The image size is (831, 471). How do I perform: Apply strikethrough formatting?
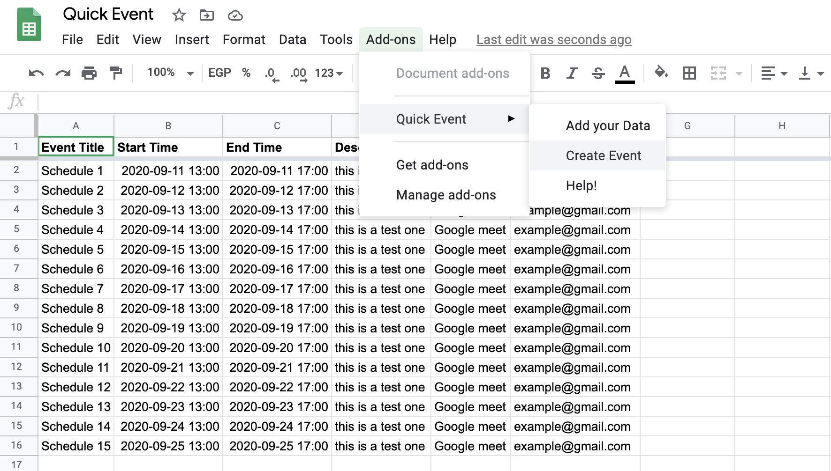(598, 73)
